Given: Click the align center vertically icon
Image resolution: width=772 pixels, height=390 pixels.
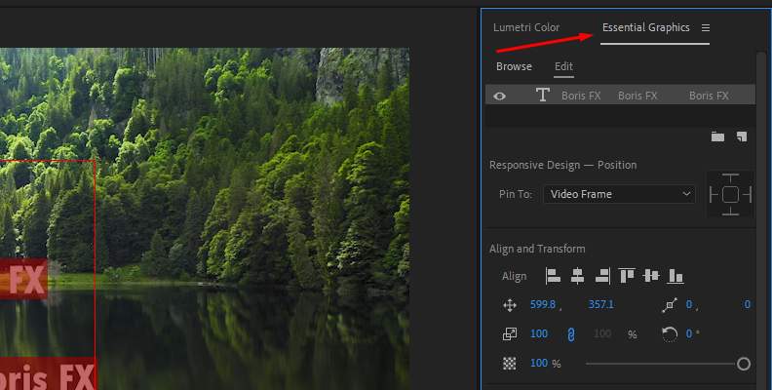Looking at the screenshot, I should click(651, 277).
